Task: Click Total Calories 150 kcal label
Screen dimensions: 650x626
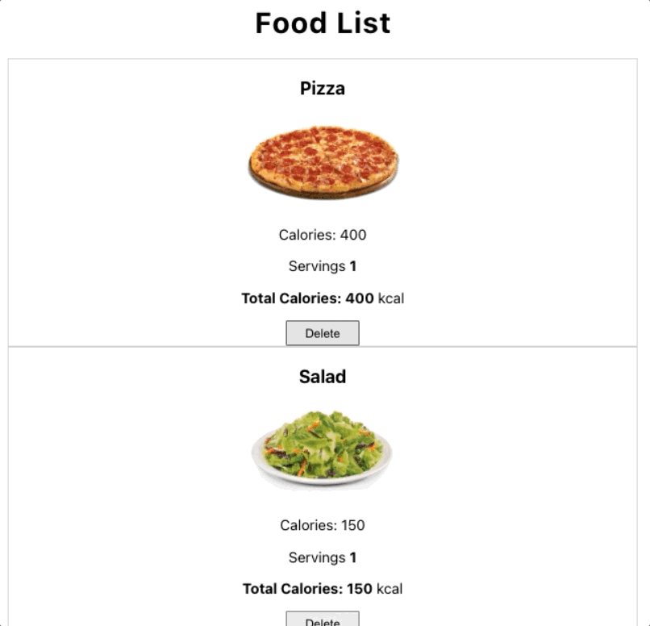Action: coord(324,589)
